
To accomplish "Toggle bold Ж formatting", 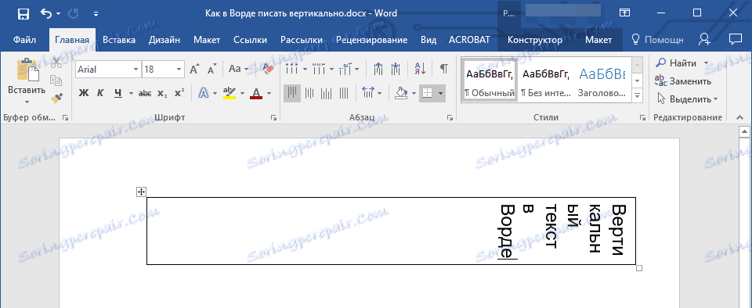I will (84, 93).
